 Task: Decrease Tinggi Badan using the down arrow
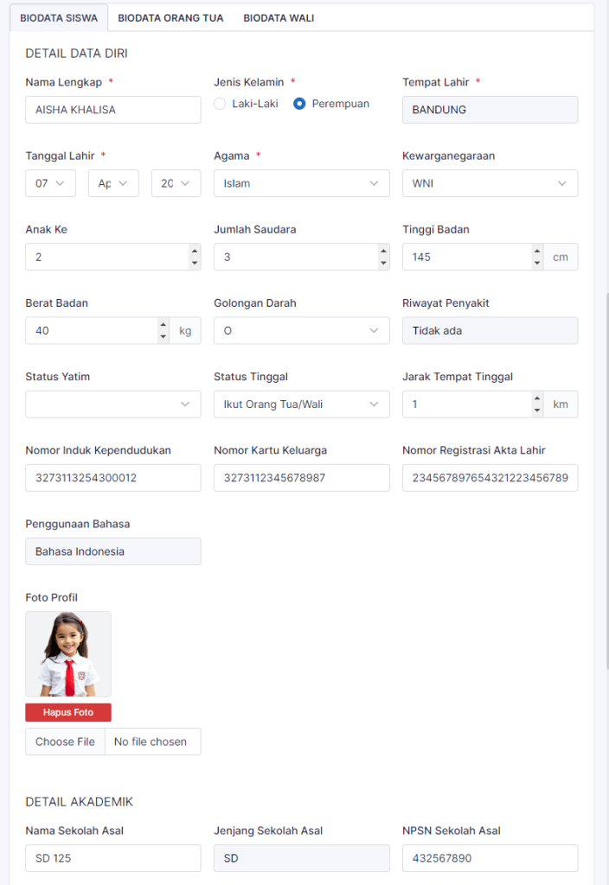(x=537, y=263)
